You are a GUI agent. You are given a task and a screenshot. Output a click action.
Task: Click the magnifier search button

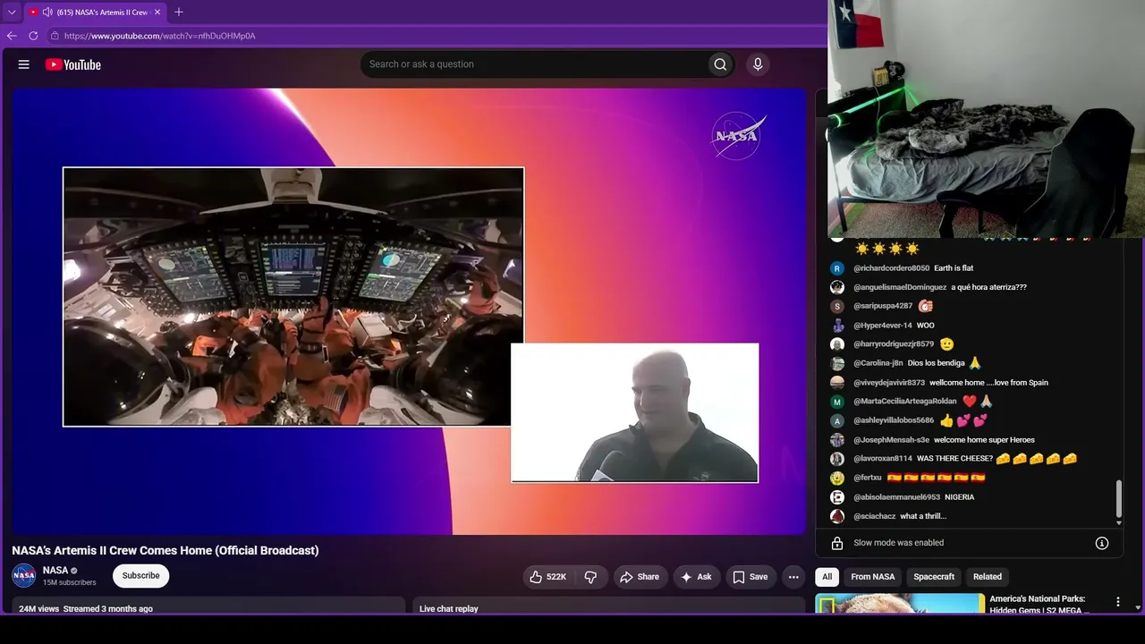pyautogui.click(x=720, y=64)
